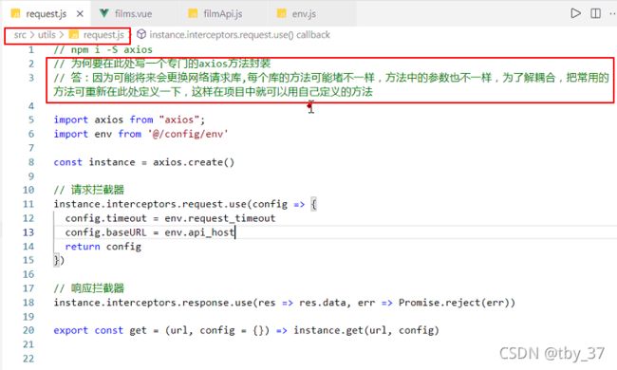
Task: Click 'instance.get(url, config)' on line 20
Action: (x=366, y=331)
